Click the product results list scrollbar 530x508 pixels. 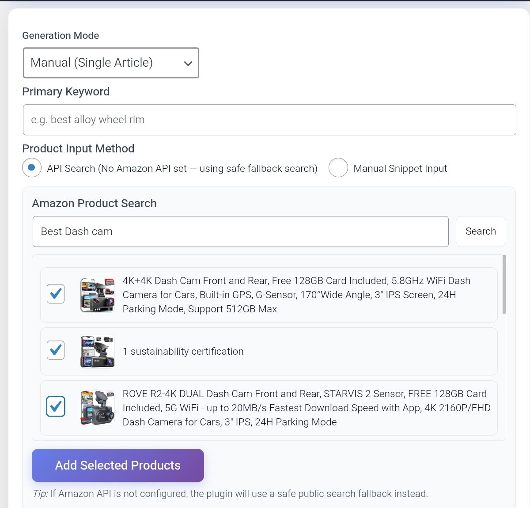pyautogui.click(x=504, y=284)
